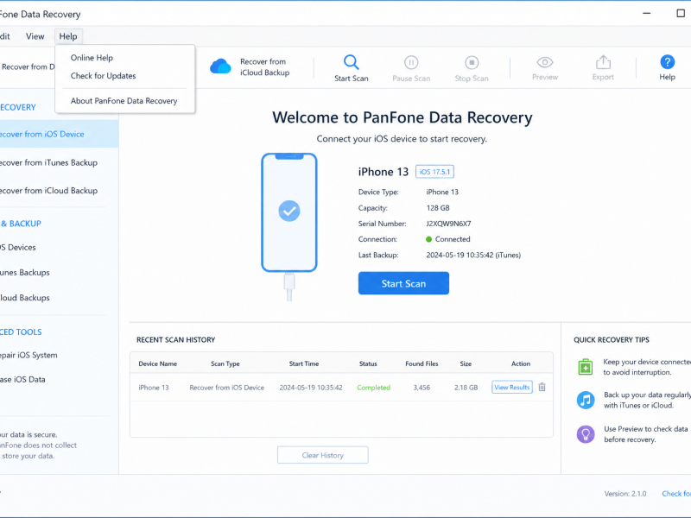Viewport: 691px width, 518px height.
Task: Maximize the application window
Action: [681, 13]
